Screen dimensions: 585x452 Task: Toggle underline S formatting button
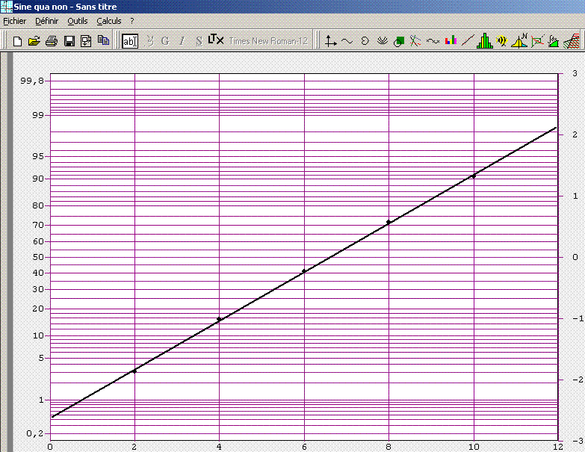(x=199, y=41)
